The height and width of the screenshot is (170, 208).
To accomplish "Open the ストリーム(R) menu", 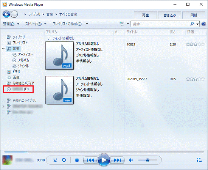I will pyautogui.click(x=36, y=24).
